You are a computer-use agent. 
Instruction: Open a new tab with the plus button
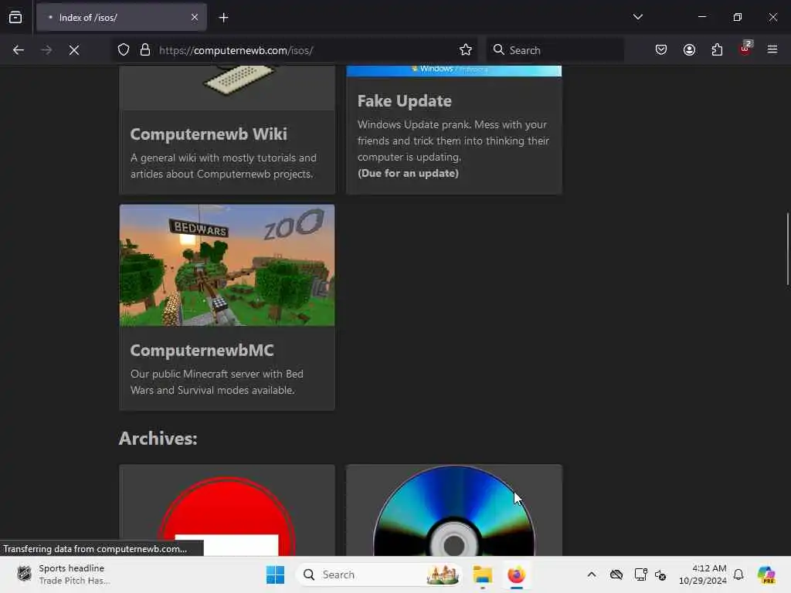(223, 18)
